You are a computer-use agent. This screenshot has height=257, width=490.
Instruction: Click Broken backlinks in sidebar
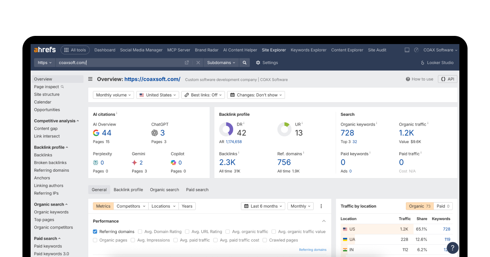tap(50, 162)
